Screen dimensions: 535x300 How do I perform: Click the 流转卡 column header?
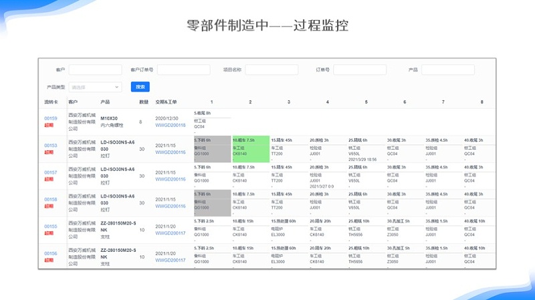click(x=51, y=102)
